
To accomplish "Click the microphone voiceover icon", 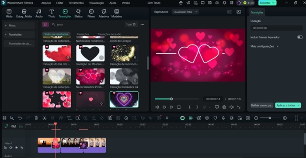I will point(223,118).
